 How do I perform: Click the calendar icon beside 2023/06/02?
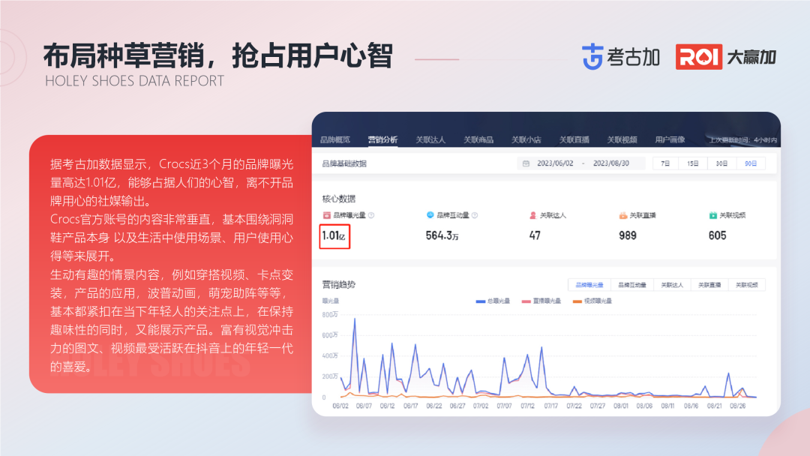(x=526, y=163)
